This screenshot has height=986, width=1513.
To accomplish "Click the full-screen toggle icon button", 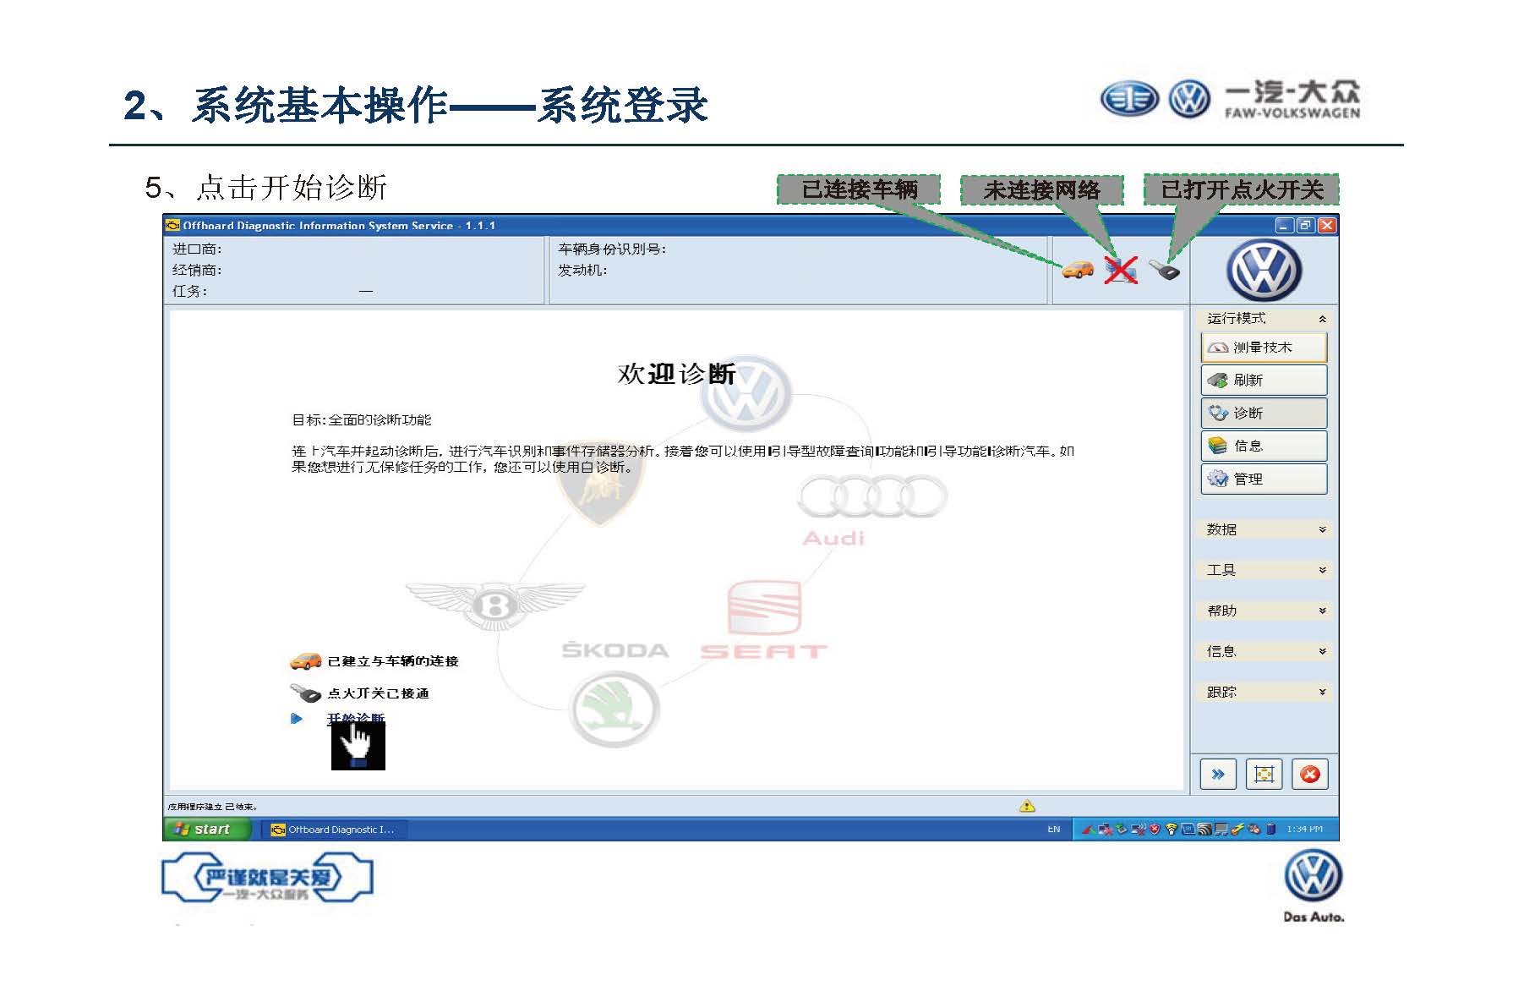I will [1264, 774].
